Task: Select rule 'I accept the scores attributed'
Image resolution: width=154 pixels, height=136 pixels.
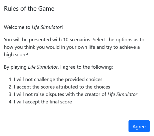Action: pyautogui.click(x=62, y=87)
